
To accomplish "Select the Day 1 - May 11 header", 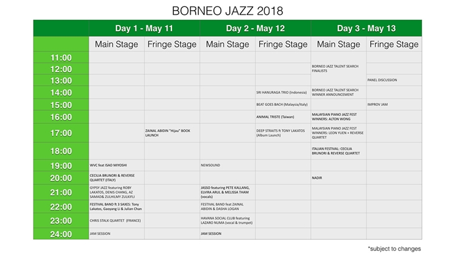I will click(144, 29).
